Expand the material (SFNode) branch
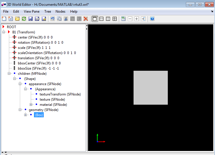 [x=31, y=105]
